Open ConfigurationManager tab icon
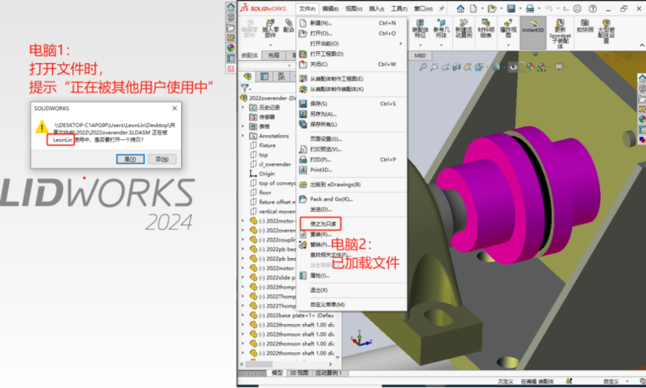This screenshot has width=646, height=388. coord(282,76)
